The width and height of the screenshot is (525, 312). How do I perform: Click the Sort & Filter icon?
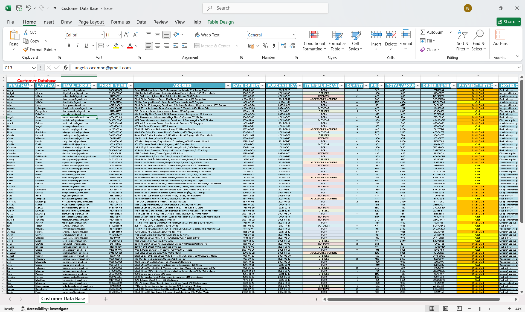pyautogui.click(x=462, y=35)
